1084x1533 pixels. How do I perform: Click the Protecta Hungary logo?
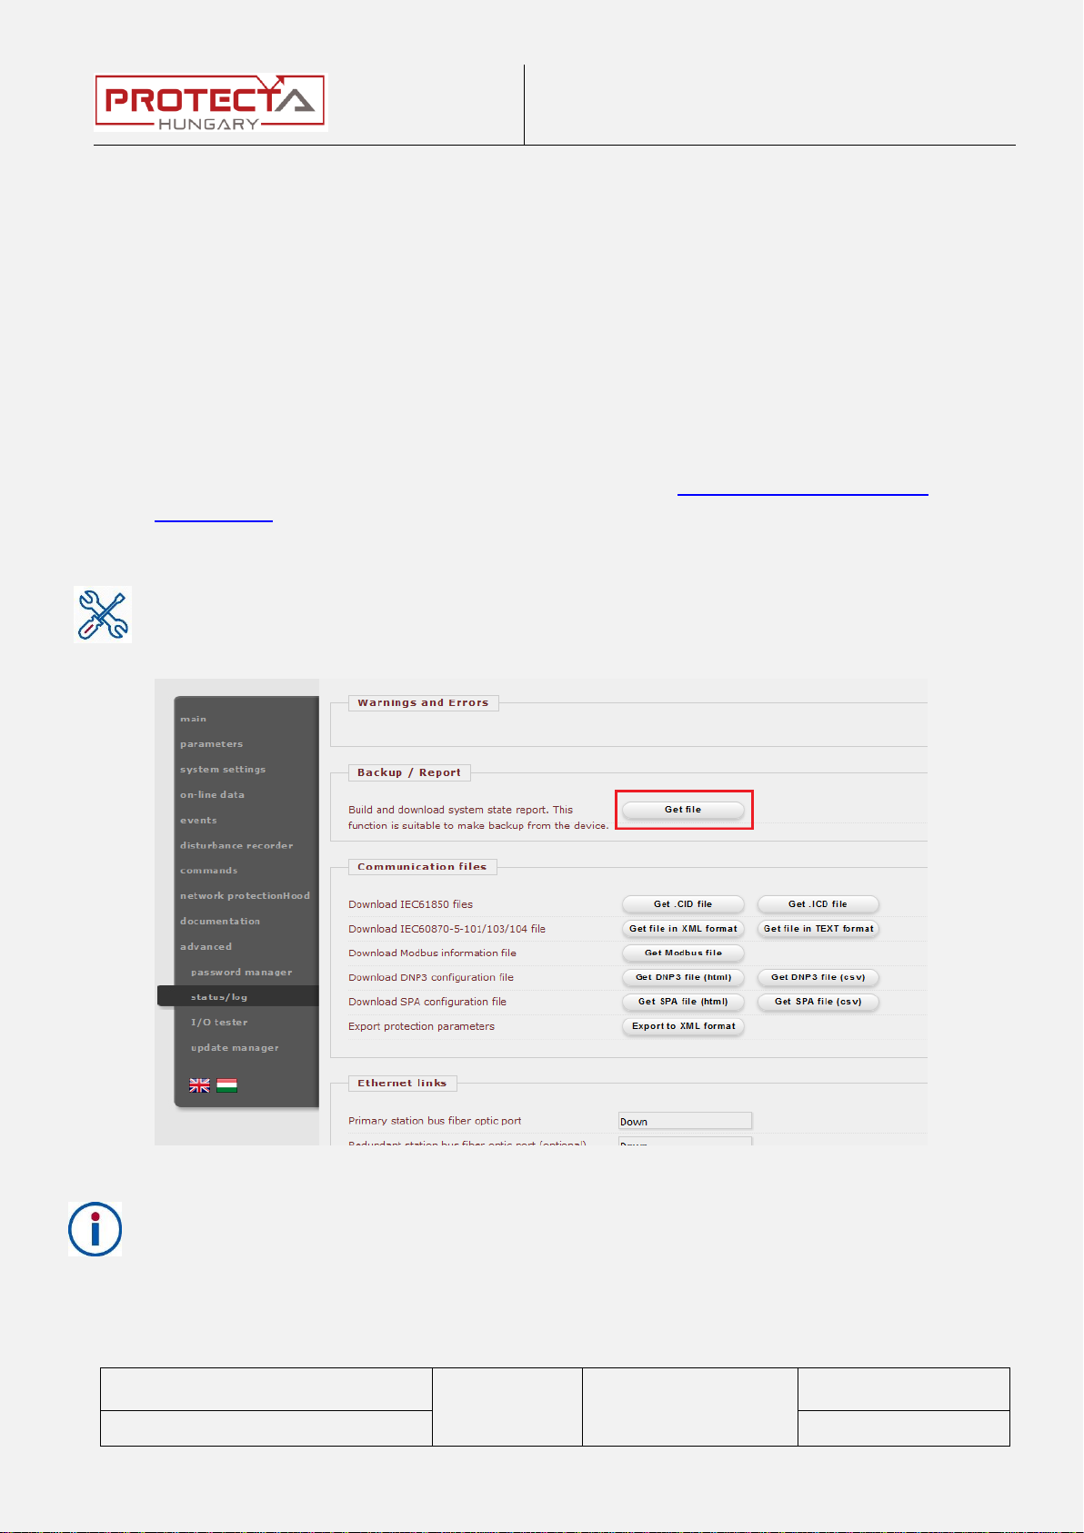click(211, 103)
